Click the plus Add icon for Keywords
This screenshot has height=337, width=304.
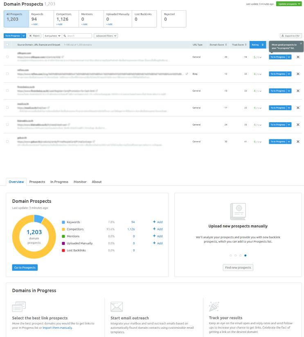[x=157, y=222]
